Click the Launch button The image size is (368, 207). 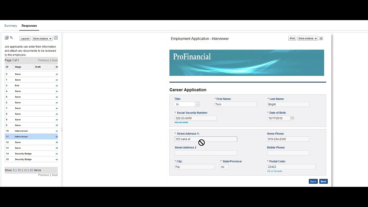(25, 39)
